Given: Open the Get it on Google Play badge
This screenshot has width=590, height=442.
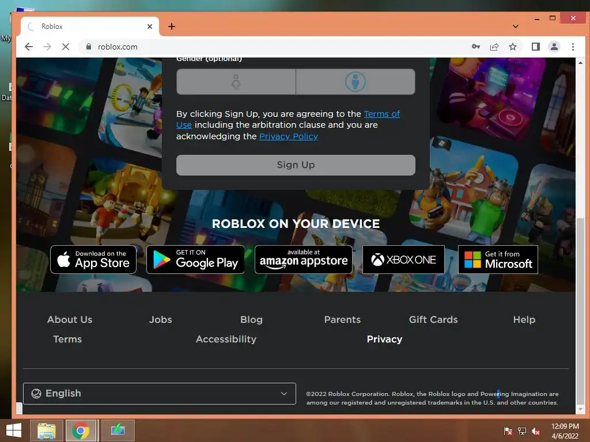Looking at the screenshot, I should pos(195,260).
